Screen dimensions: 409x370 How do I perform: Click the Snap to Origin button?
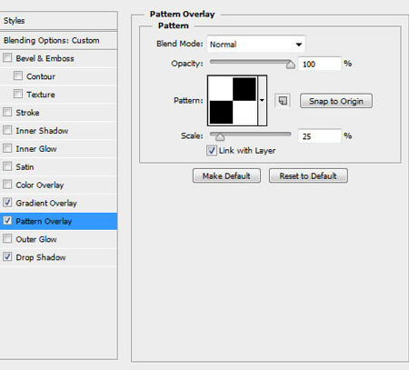[336, 101]
